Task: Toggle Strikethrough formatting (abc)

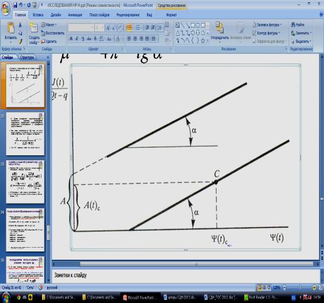Action: (89, 38)
